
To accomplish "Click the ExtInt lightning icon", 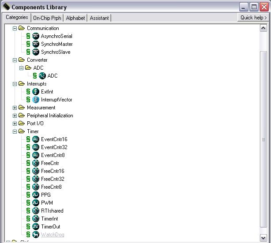I will coord(36,92).
